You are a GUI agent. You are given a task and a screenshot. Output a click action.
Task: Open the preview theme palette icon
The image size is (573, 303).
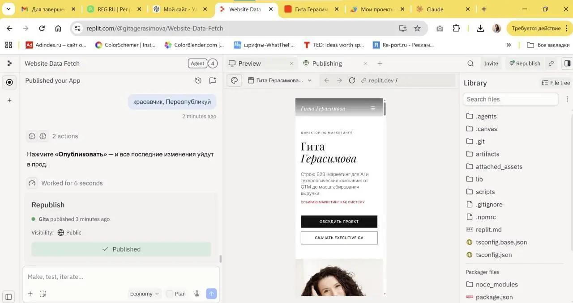235,80
